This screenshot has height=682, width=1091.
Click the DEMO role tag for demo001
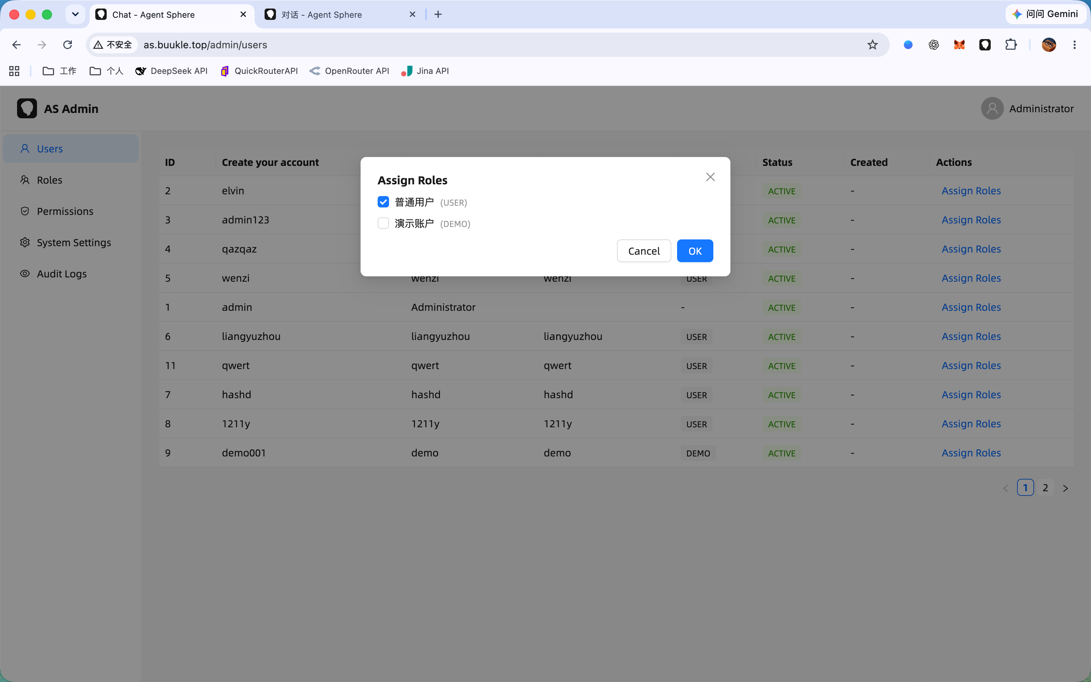[698, 453]
